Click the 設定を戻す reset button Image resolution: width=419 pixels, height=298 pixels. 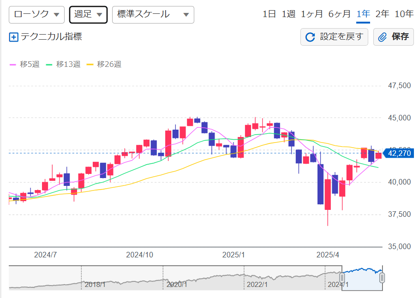334,37
